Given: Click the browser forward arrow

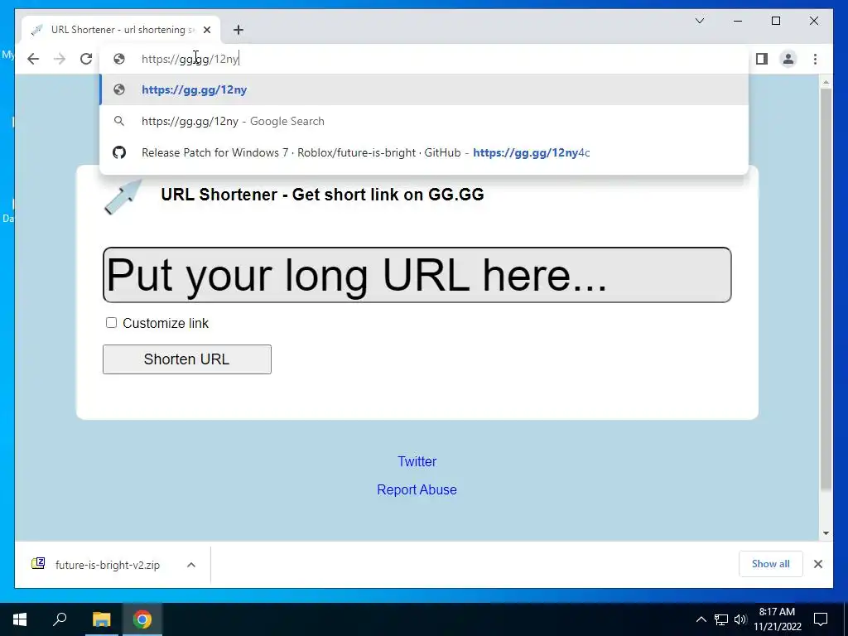Looking at the screenshot, I should (x=60, y=59).
